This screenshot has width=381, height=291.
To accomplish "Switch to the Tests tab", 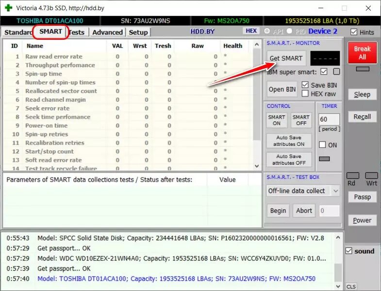I will pos(77,32).
